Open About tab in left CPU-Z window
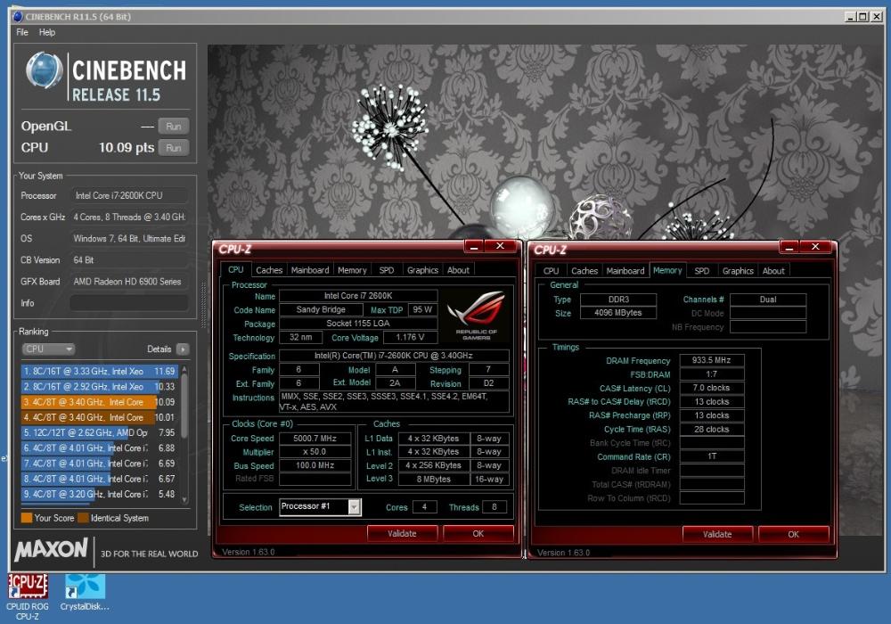Image resolution: width=891 pixels, height=624 pixels. pos(458,270)
